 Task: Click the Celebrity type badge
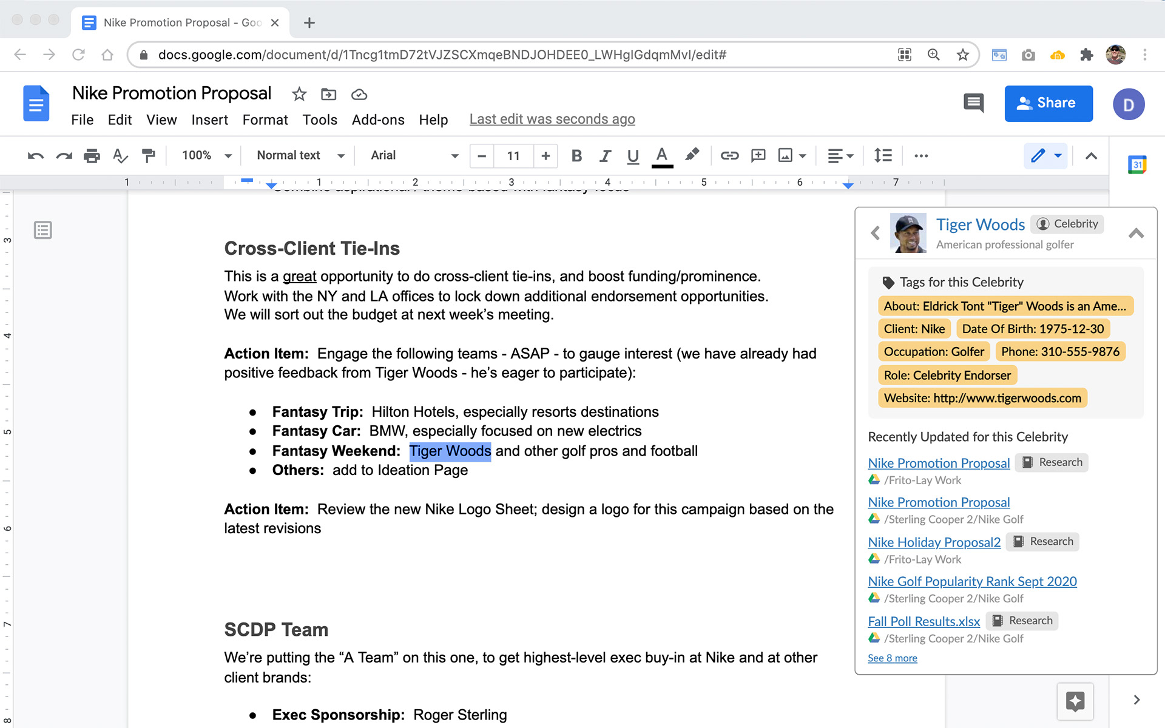1067,224
